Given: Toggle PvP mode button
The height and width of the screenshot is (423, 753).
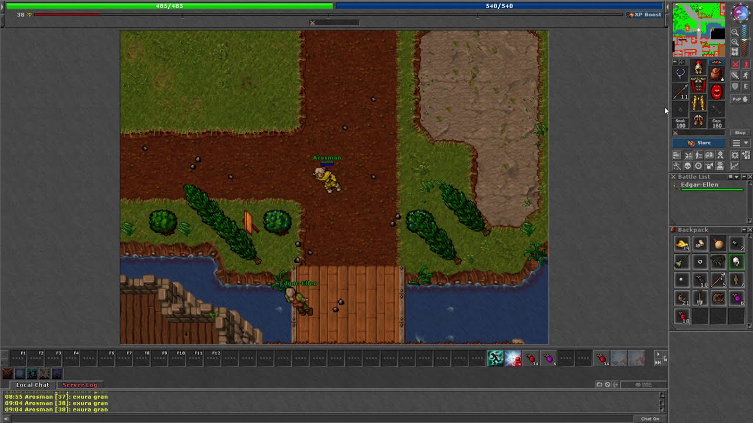Looking at the screenshot, I should pos(740,99).
